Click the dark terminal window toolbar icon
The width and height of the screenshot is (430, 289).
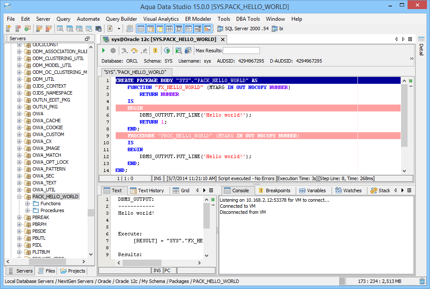(x=98, y=28)
